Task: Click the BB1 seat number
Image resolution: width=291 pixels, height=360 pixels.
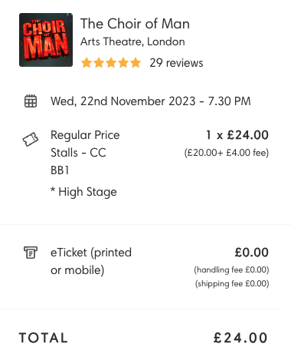Action: point(60,170)
